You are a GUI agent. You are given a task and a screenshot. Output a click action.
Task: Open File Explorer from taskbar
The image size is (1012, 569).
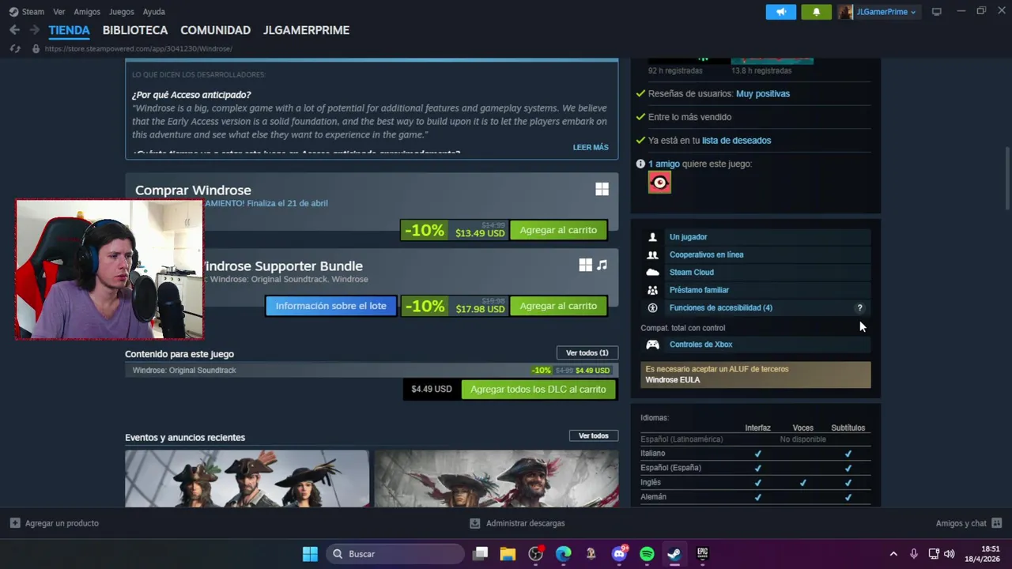(508, 554)
